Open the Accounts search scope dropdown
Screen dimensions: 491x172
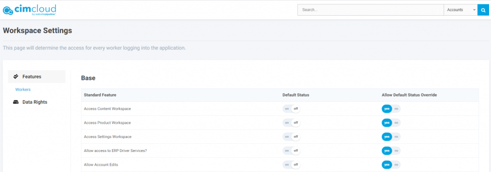[461, 10]
